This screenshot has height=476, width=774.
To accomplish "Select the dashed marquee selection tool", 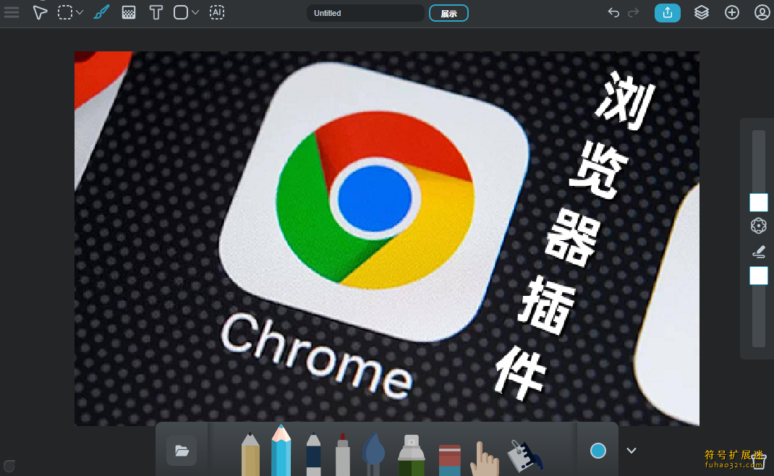I will click(x=64, y=12).
